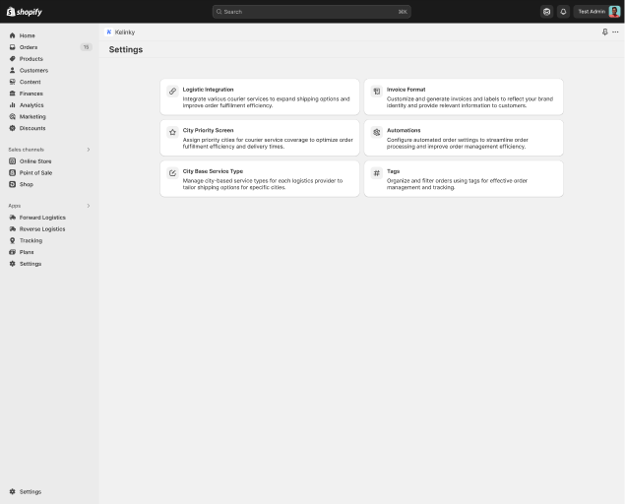The height and width of the screenshot is (504, 625).
Task: Click the Shopify search field
Action: pyautogui.click(x=311, y=12)
